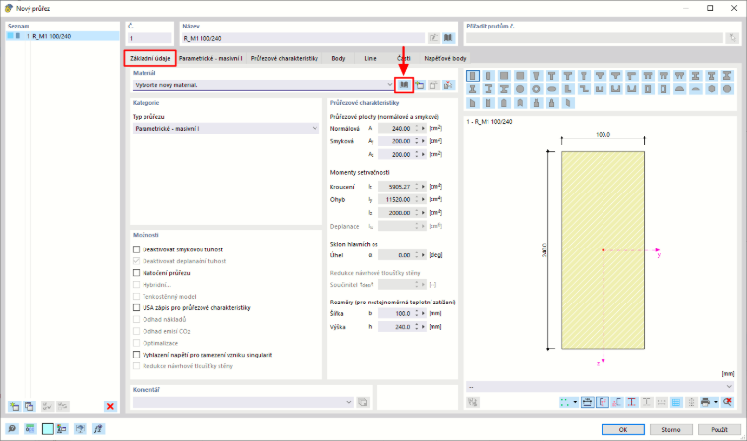Select the active rectangle section shape icon

point(473,76)
